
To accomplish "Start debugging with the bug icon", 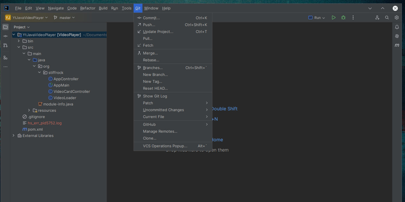I will coord(343,17).
